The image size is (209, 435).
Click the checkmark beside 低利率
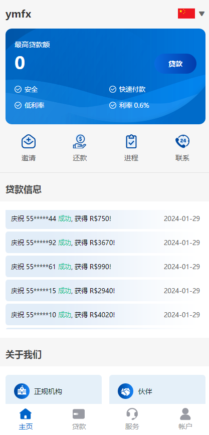18,105
